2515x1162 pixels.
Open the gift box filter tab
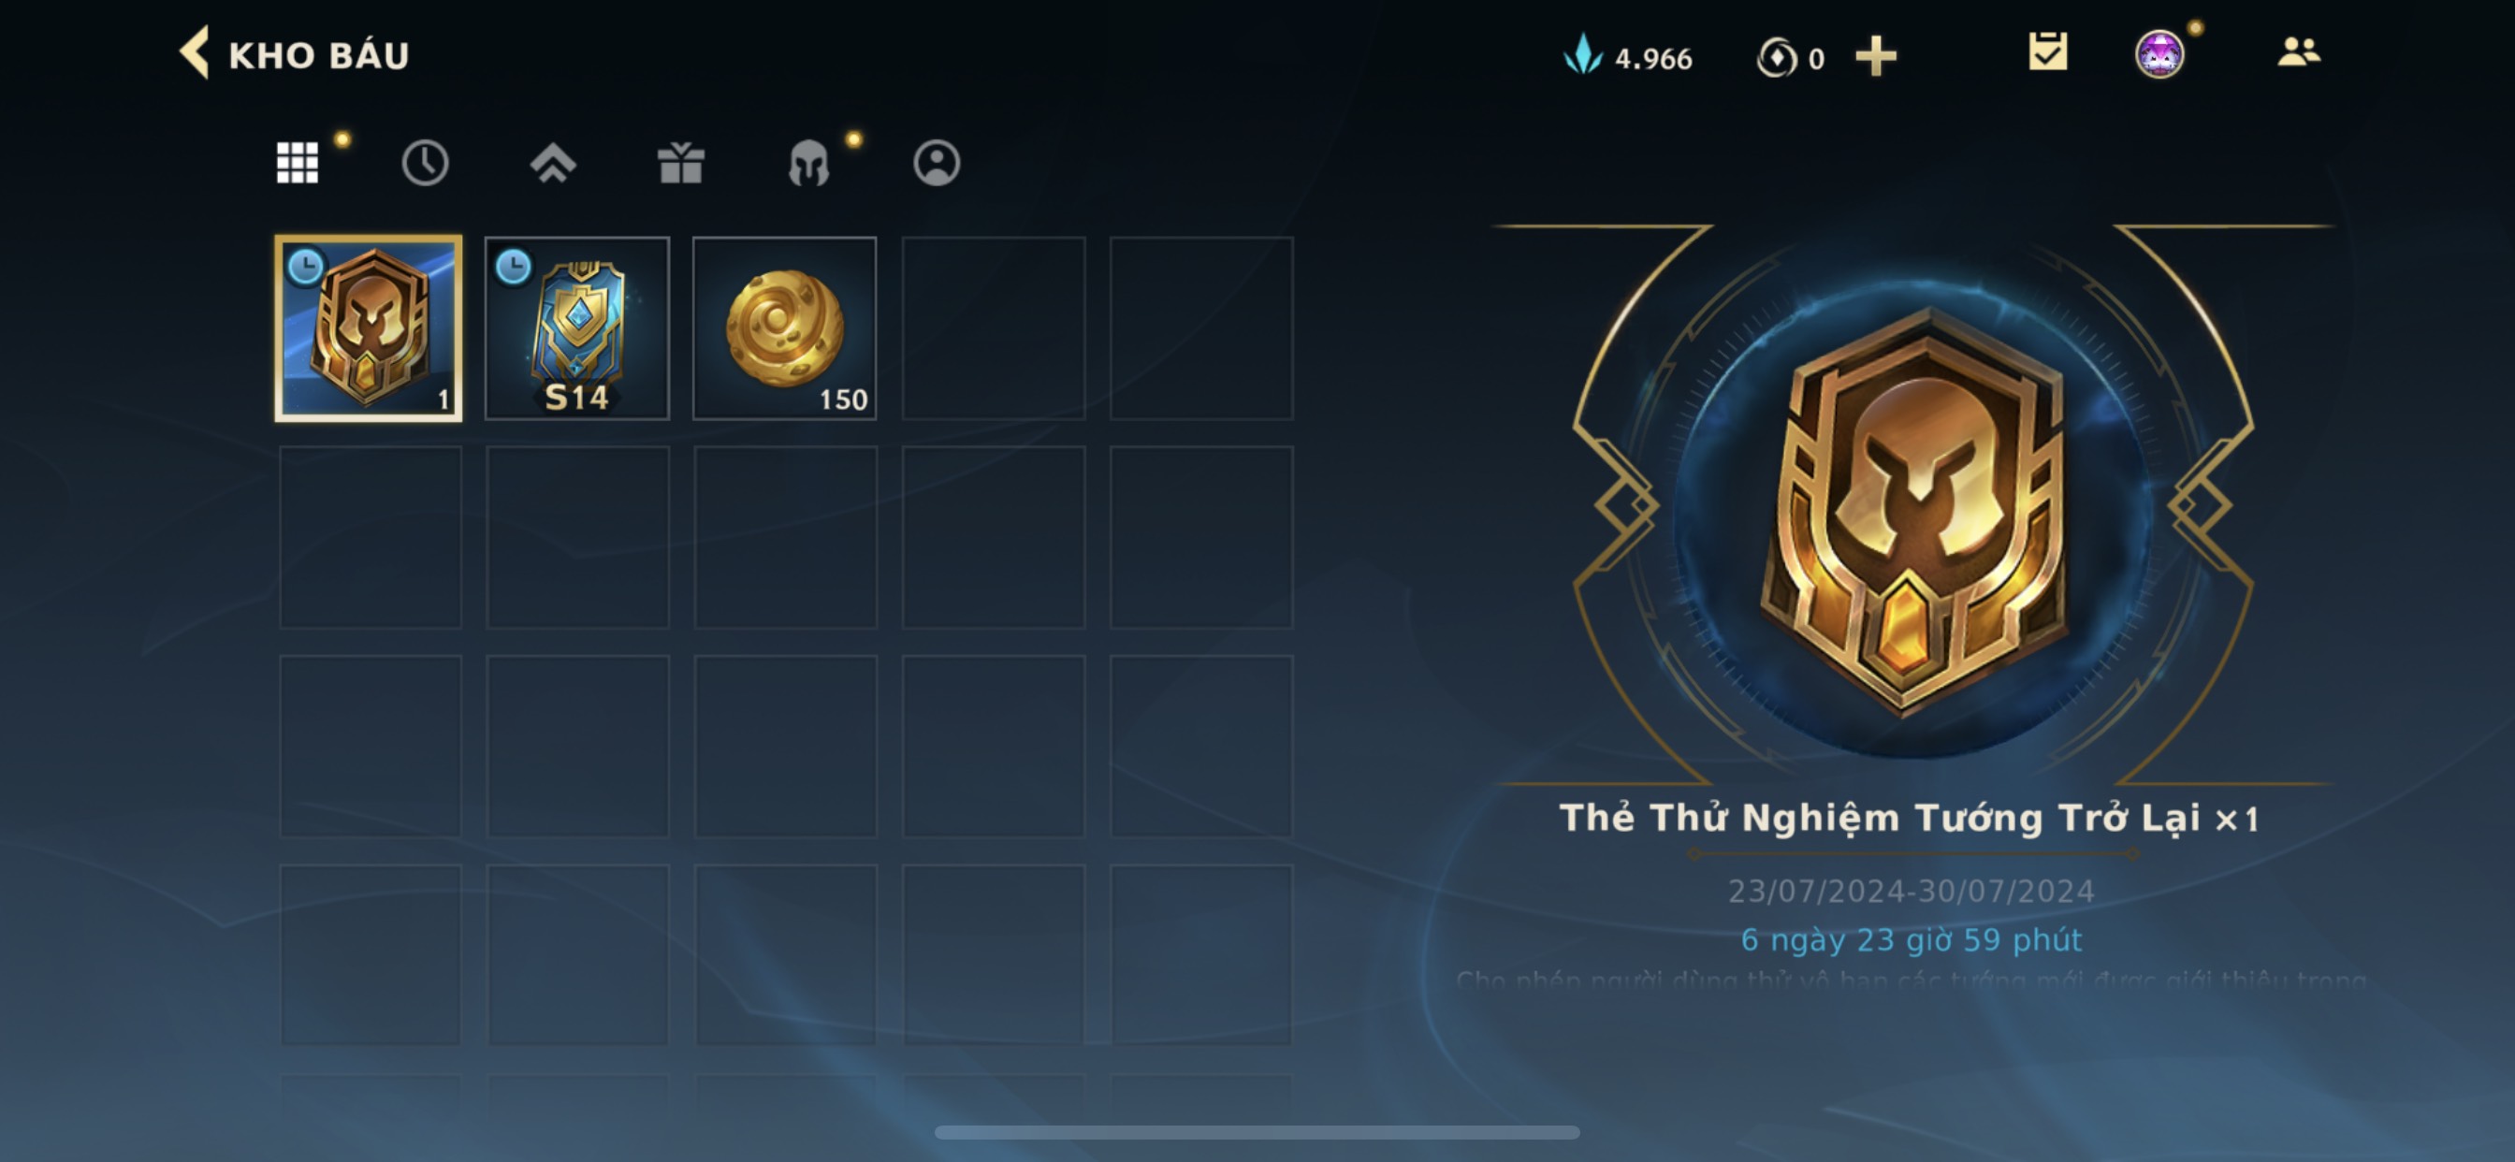(680, 162)
